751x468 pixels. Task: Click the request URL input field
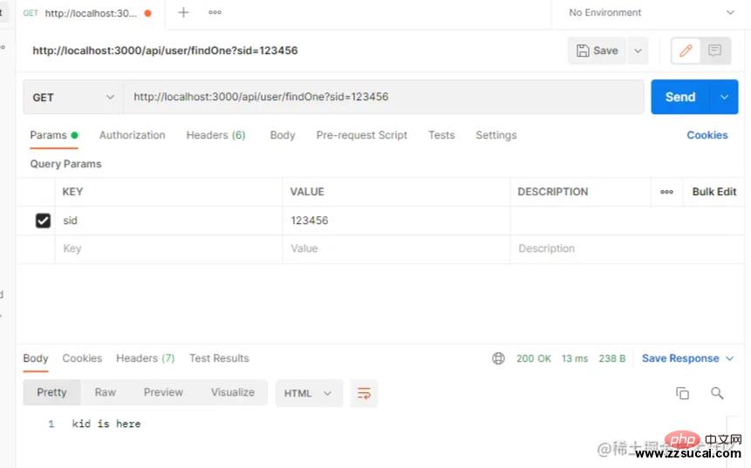[383, 97]
